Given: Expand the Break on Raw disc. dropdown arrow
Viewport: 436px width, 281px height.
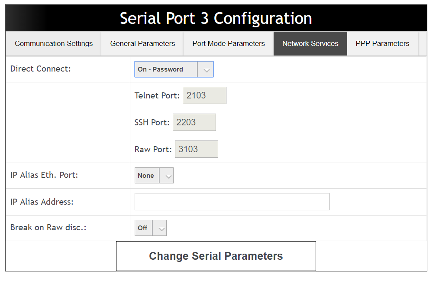Looking at the screenshot, I should tap(160, 228).
